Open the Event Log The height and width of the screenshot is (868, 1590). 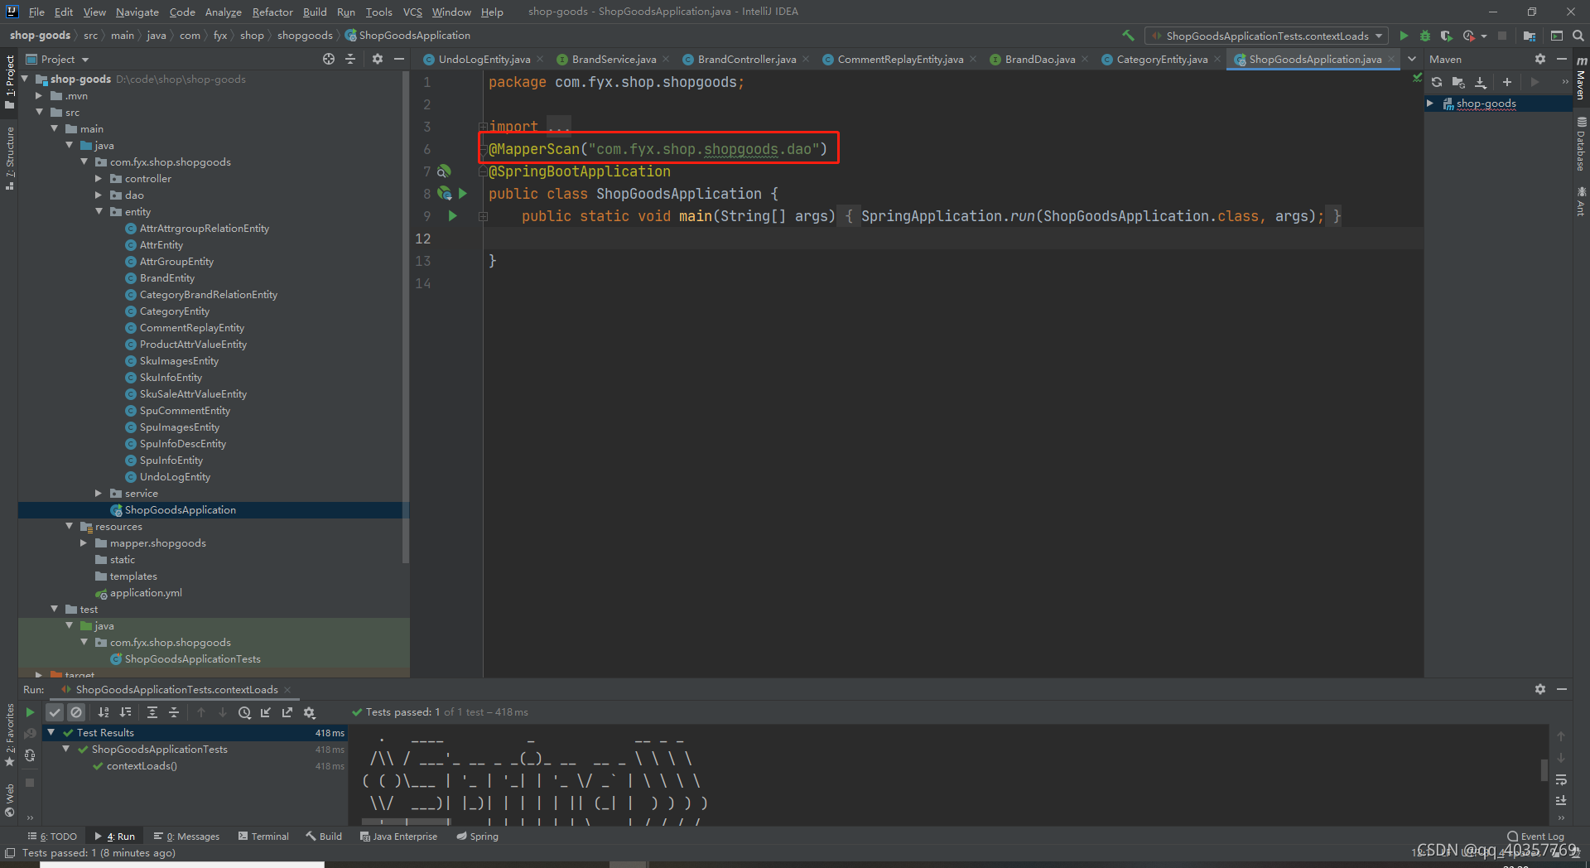coord(1535,837)
